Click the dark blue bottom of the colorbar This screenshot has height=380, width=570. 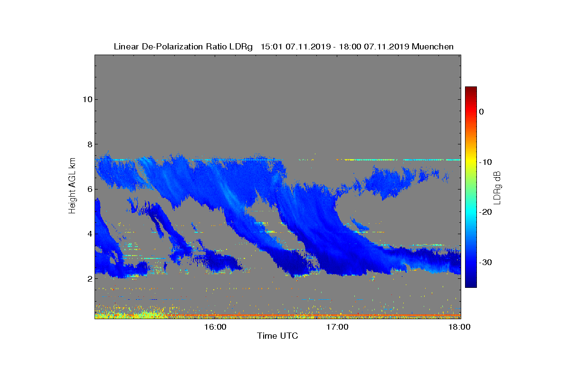471,284
